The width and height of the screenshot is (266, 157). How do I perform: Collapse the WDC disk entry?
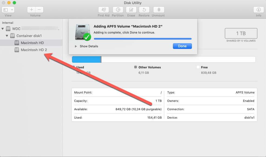pos(3,28)
